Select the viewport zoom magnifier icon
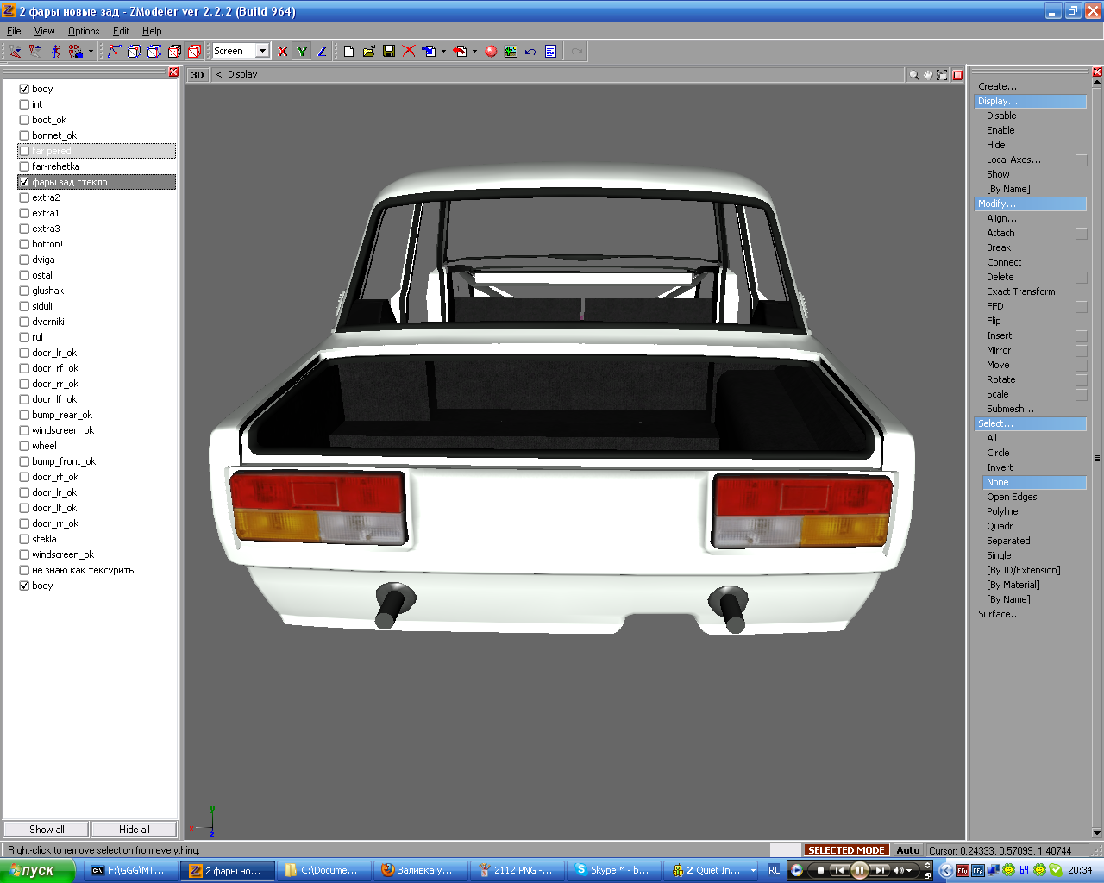1104x883 pixels. coord(913,75)
